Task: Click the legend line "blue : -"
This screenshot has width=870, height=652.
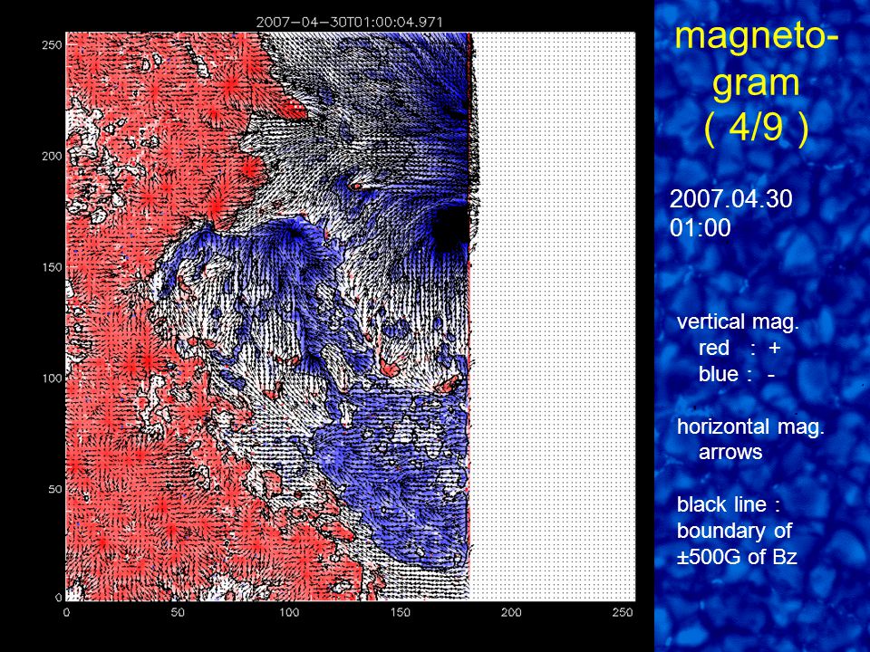Action: point(737,374)
